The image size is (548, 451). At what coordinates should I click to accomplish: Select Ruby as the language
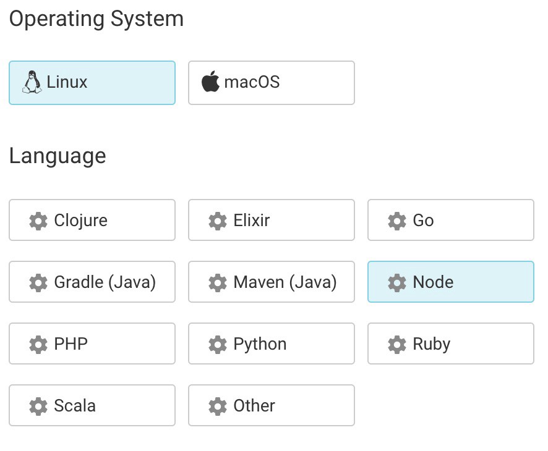coord(451,344)
